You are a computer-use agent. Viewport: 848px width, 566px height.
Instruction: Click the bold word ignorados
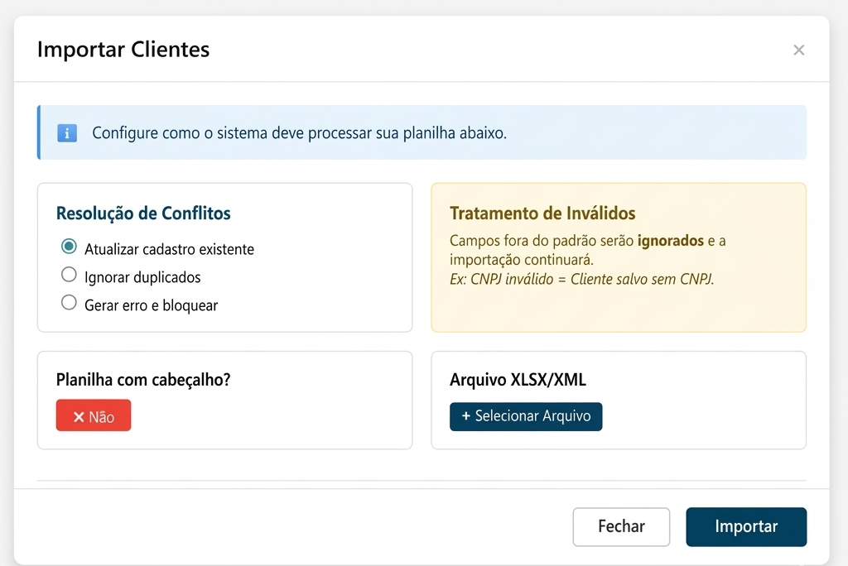[x=670, y=241]
